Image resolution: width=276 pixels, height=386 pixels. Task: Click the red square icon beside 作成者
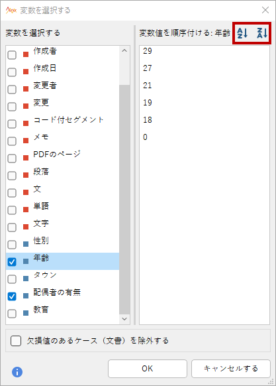tap(26, 54)
